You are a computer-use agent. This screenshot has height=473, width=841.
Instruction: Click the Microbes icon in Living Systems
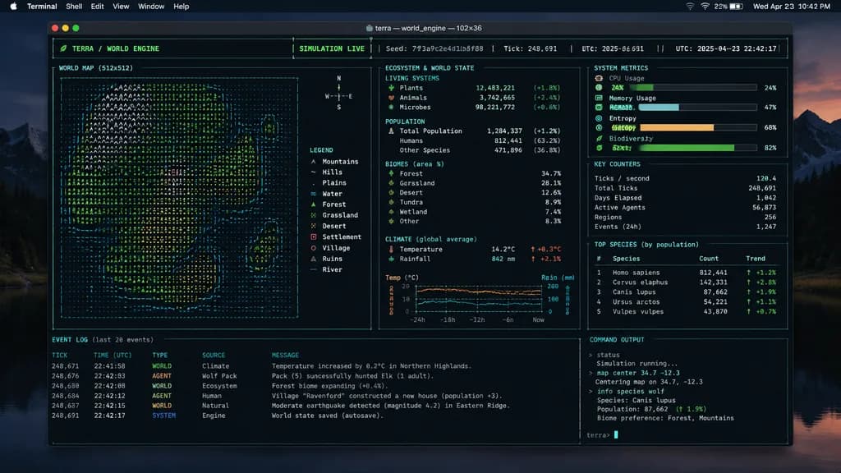(391, 108)
